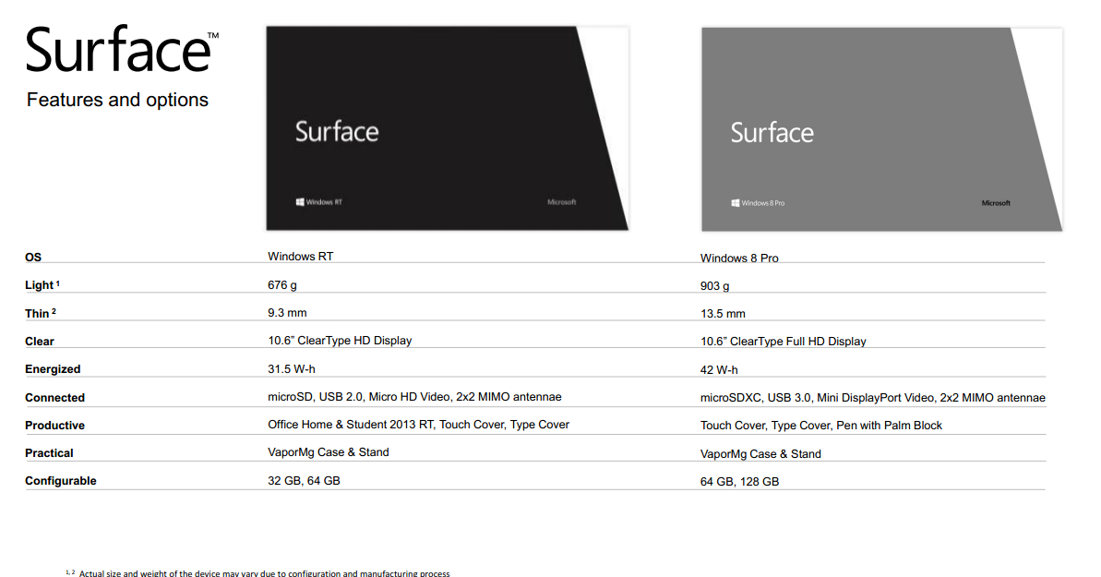This screenshot has height=577, width=1101.
Task: Click the "9.3 mm" thickness value
Action: point(287,313)
